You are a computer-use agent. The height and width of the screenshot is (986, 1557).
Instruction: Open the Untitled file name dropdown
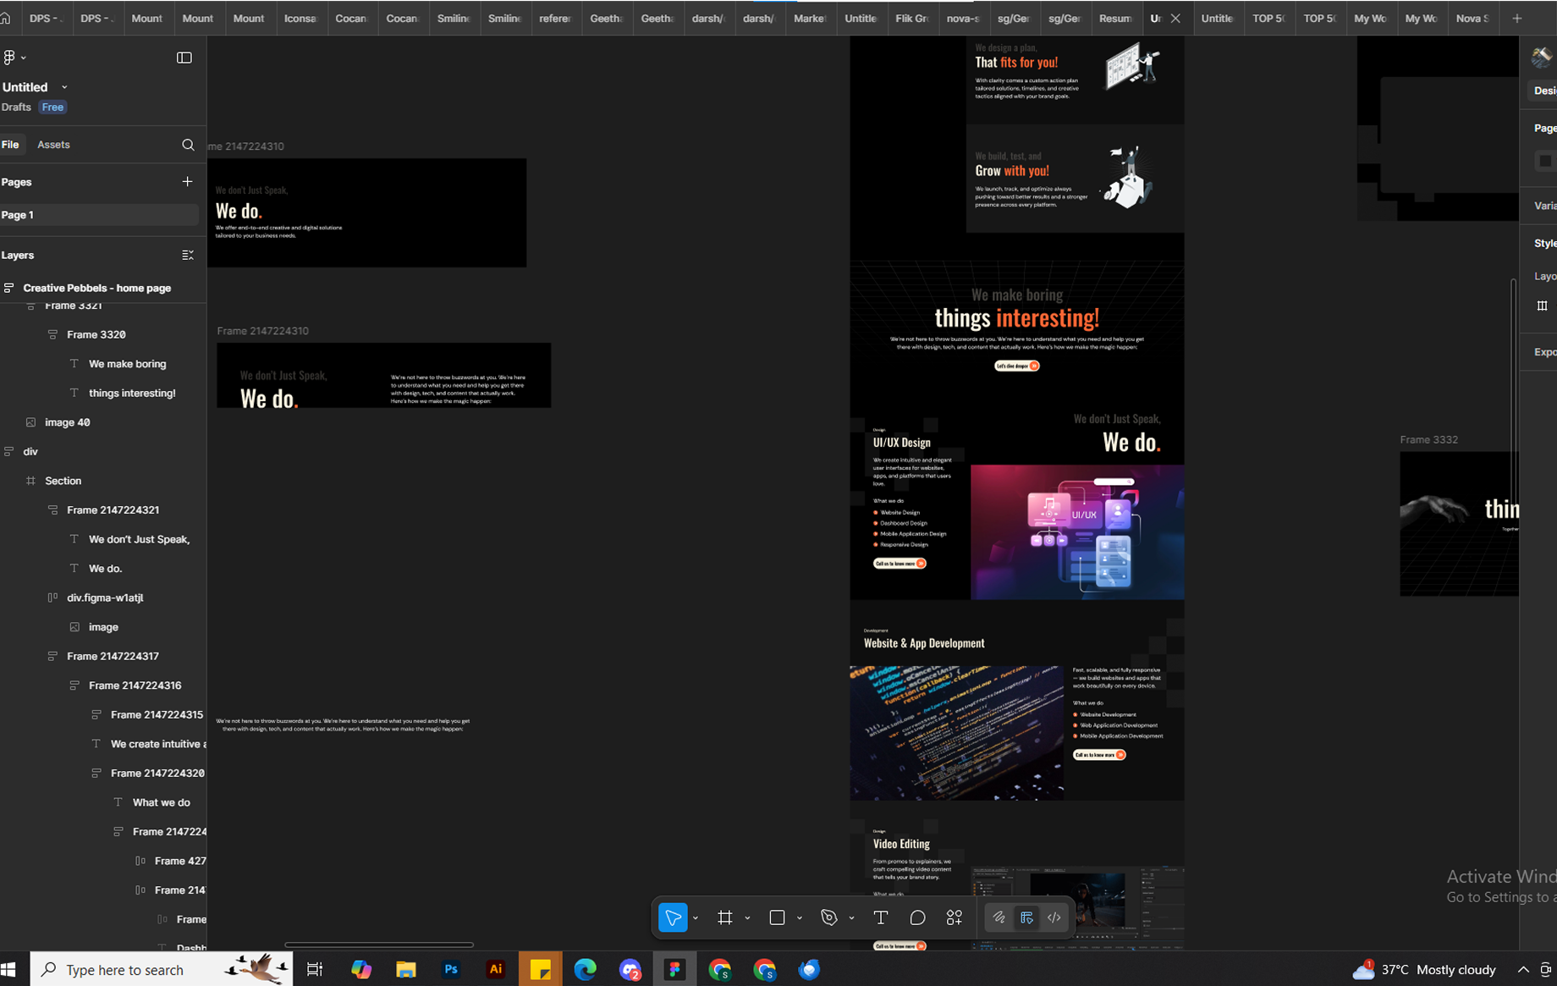point(64,87)
